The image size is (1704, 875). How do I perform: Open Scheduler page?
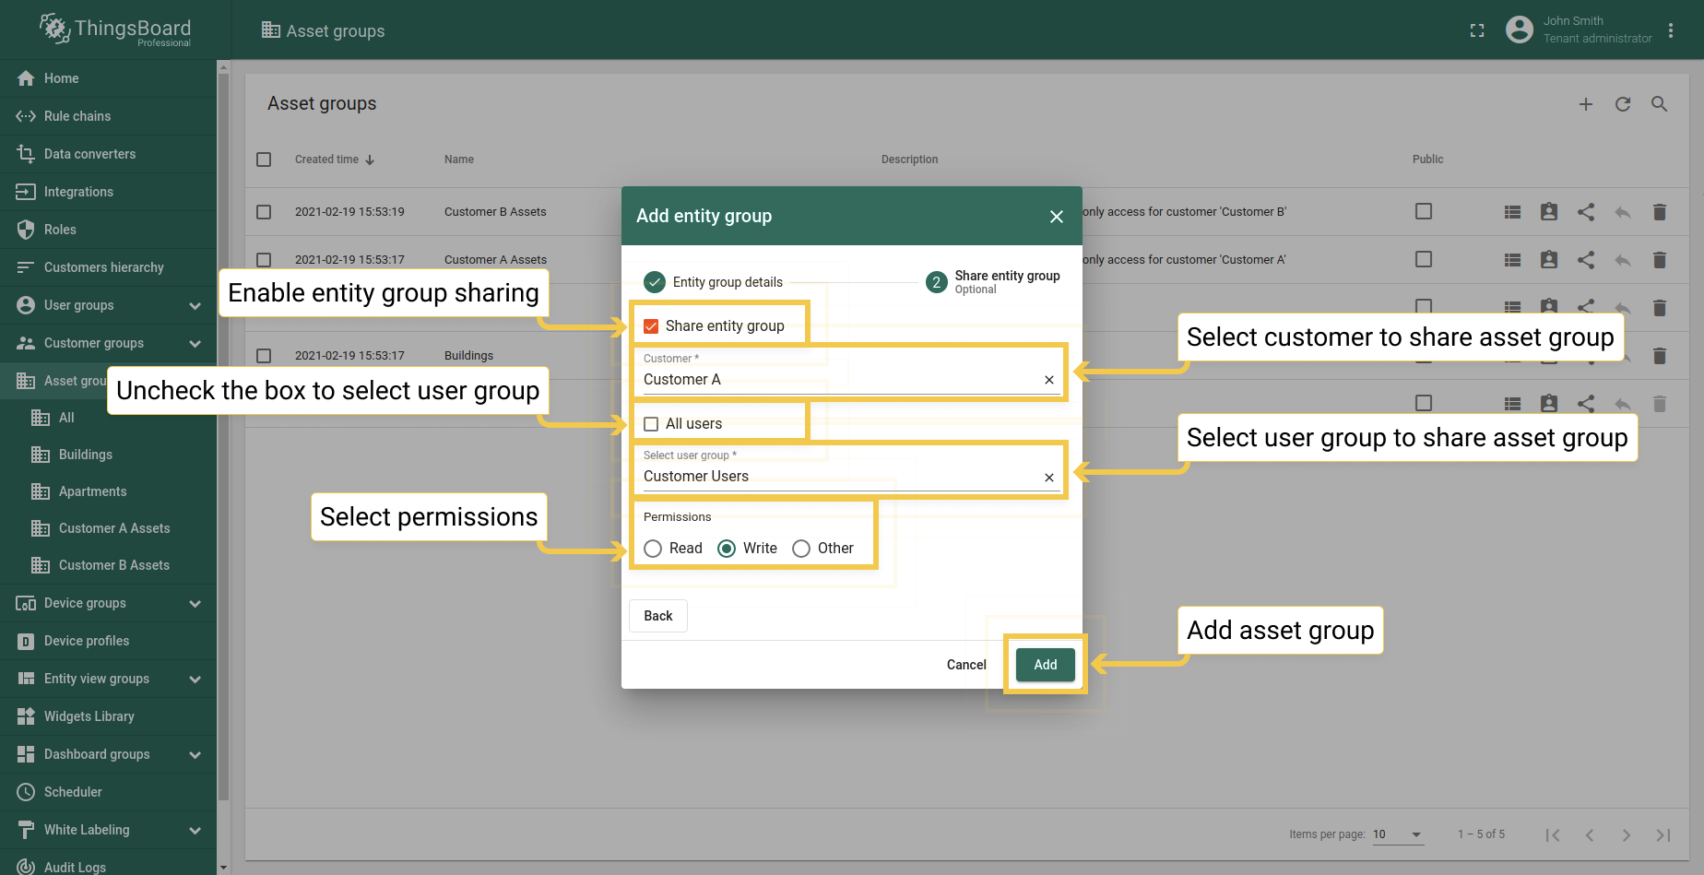pos(108,792)
